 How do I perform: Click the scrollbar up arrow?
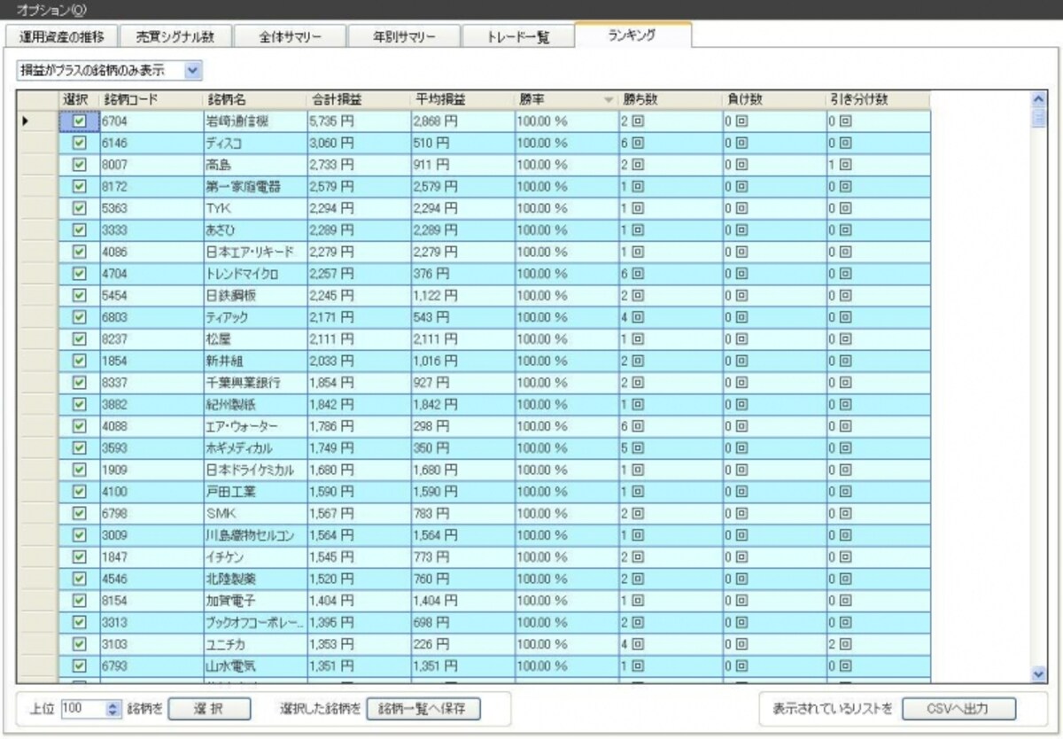click(x=1040, y=98)
